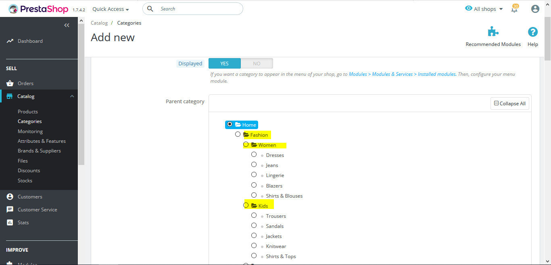Open the Installed modules link

[436, 74]
